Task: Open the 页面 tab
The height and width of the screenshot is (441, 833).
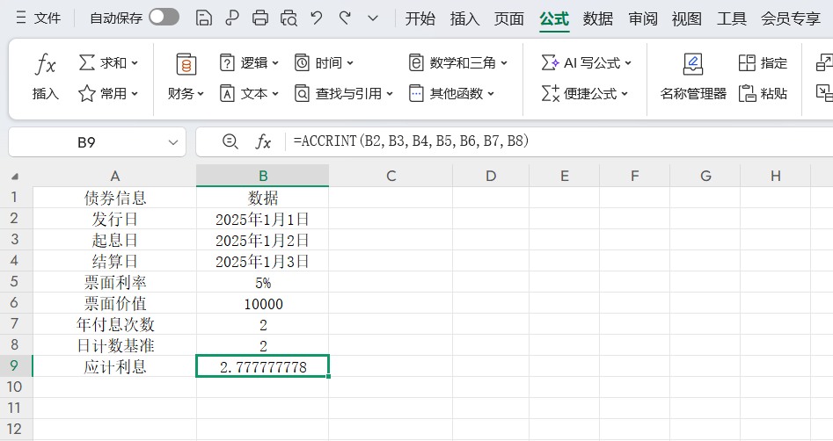Action: point(509,19)
